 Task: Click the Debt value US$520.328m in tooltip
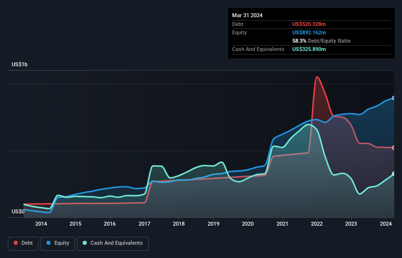point(309,24)
